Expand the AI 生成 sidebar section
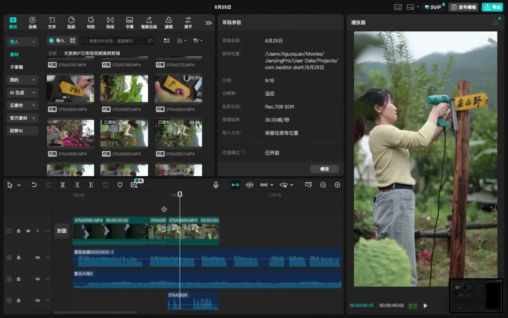The image size is (508, 318). click(x=22, y=92)
